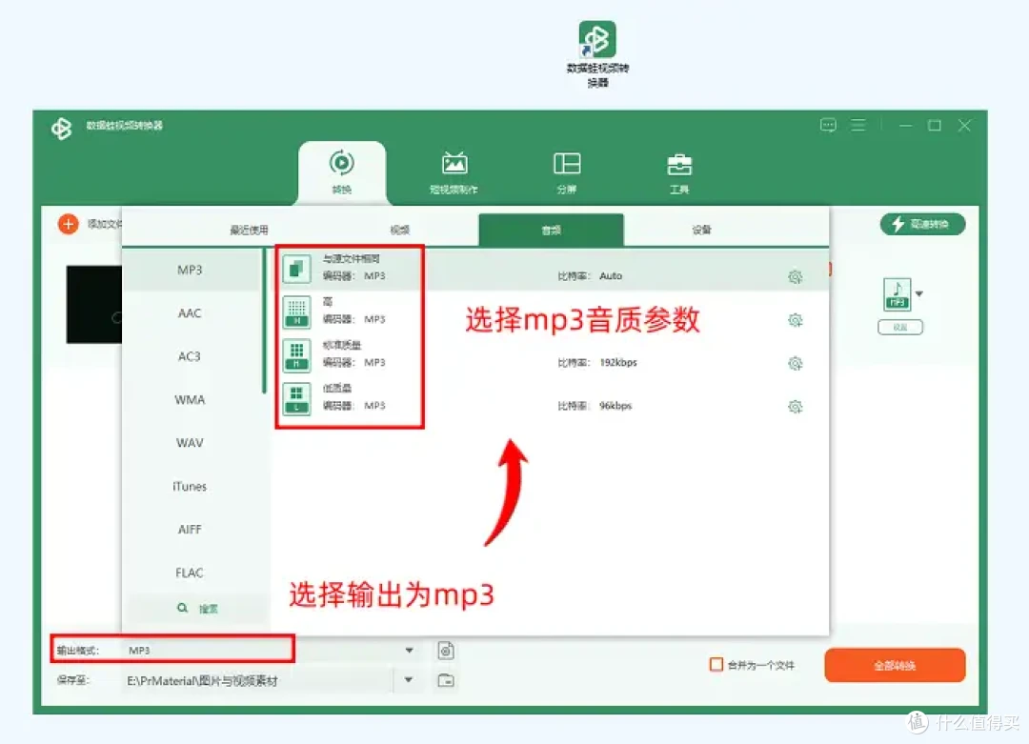The width and height of the screenshot is (1029, 744).
Task: Open the Toolbox (工具) tab
Action: [x=679, y=173]
